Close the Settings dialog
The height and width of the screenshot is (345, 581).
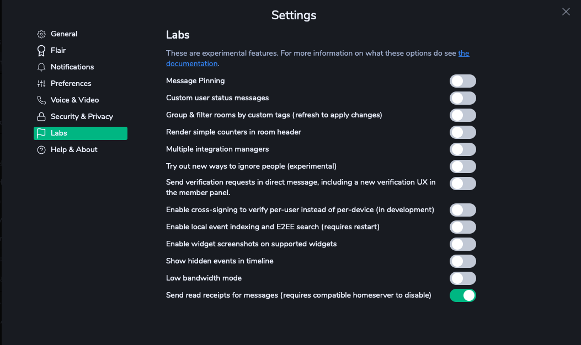click(566, 12)
